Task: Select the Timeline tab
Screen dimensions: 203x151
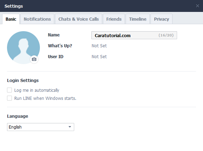Action: click(138, 19)
